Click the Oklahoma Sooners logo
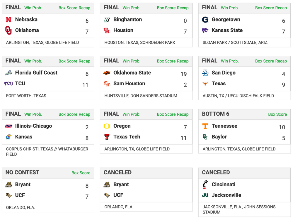The width and height of the screenshot is (293, 220). tap(8, 30)
